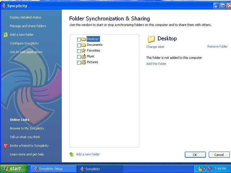Open the red shield icon in system tray
231x173 pixels.
click(209, 168)
